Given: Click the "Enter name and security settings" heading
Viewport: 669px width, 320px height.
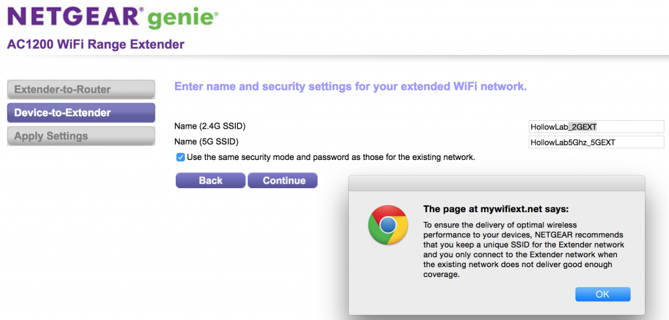Looking at the screenshot, I should [350, 86].
